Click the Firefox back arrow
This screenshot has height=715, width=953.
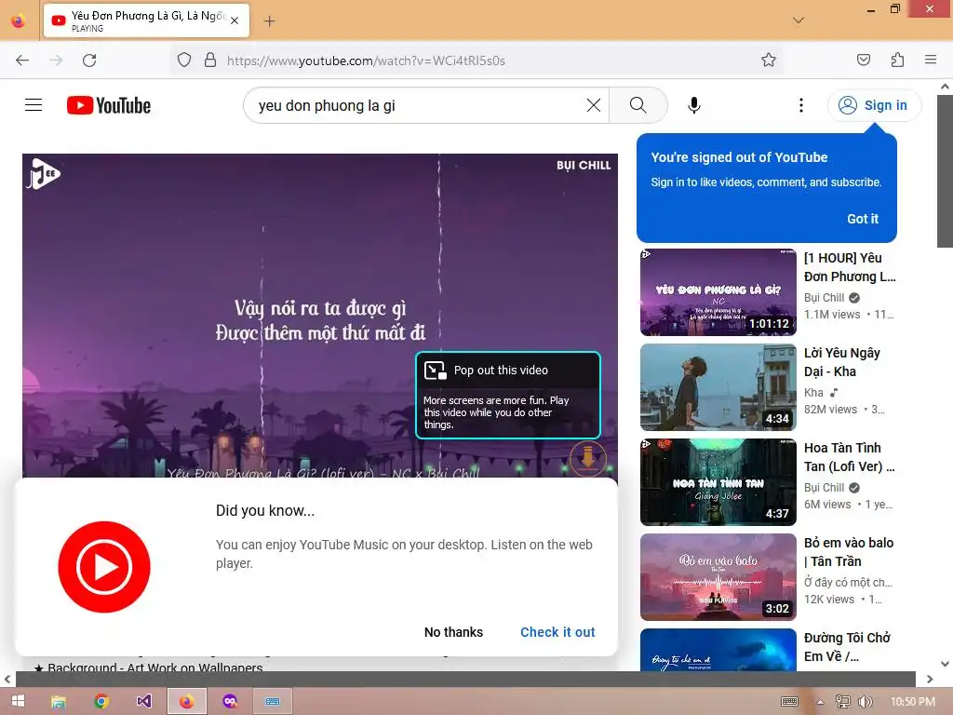click(x=22, y=61)
